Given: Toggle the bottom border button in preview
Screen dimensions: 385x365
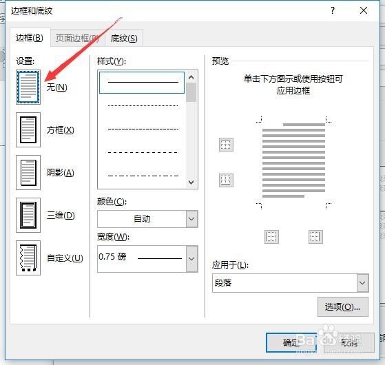Looking at the screenshot, I should (x=226, y=180).
